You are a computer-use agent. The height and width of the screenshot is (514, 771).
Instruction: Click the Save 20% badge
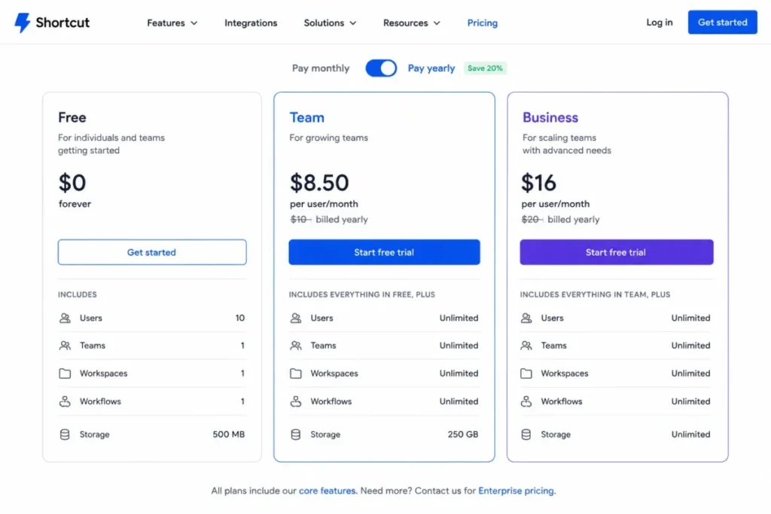(485, 68)
